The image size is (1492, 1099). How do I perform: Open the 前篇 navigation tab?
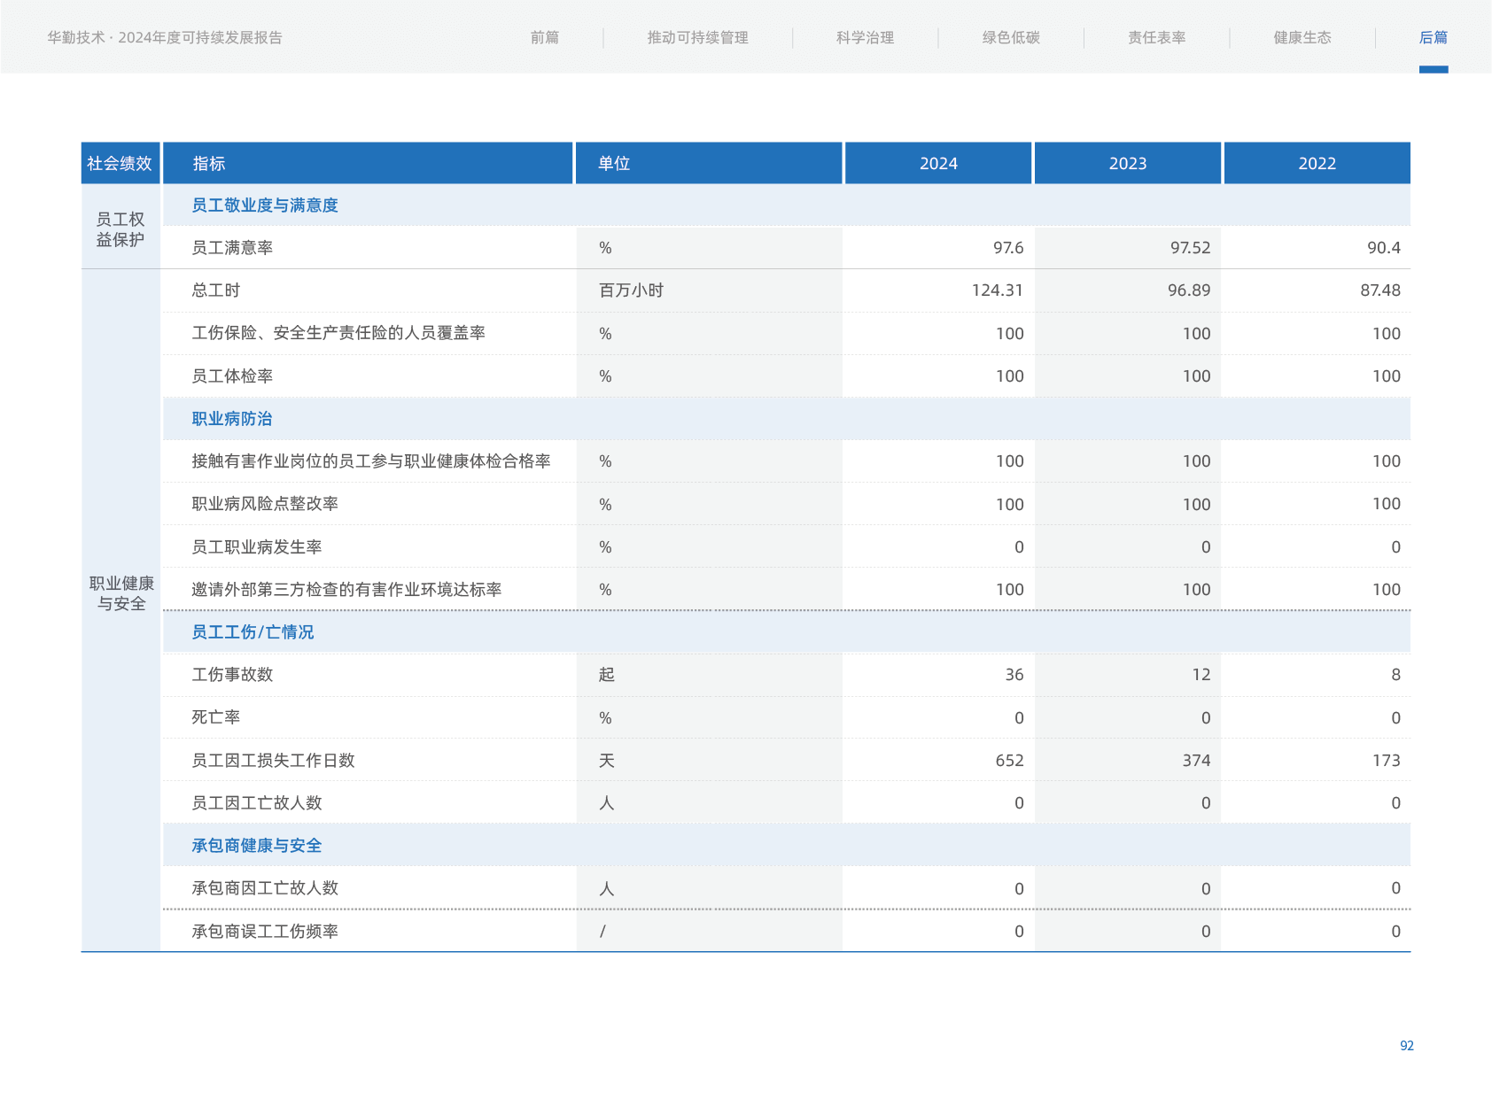[x=544, y=37]
